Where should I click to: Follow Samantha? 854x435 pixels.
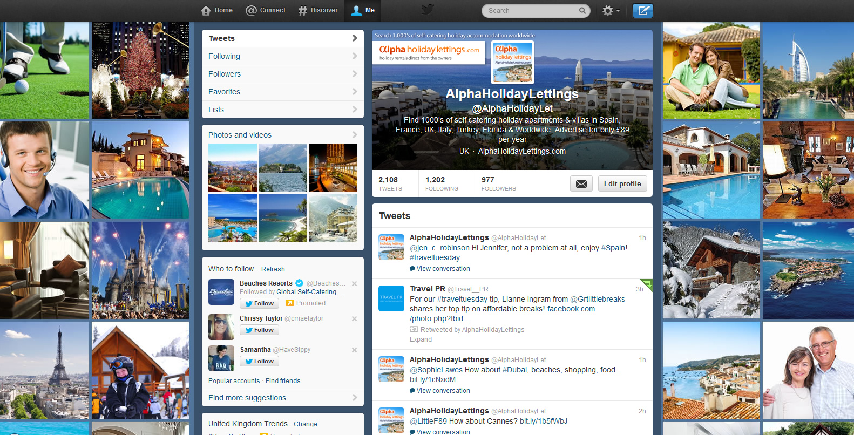click(x=259, y=361)
